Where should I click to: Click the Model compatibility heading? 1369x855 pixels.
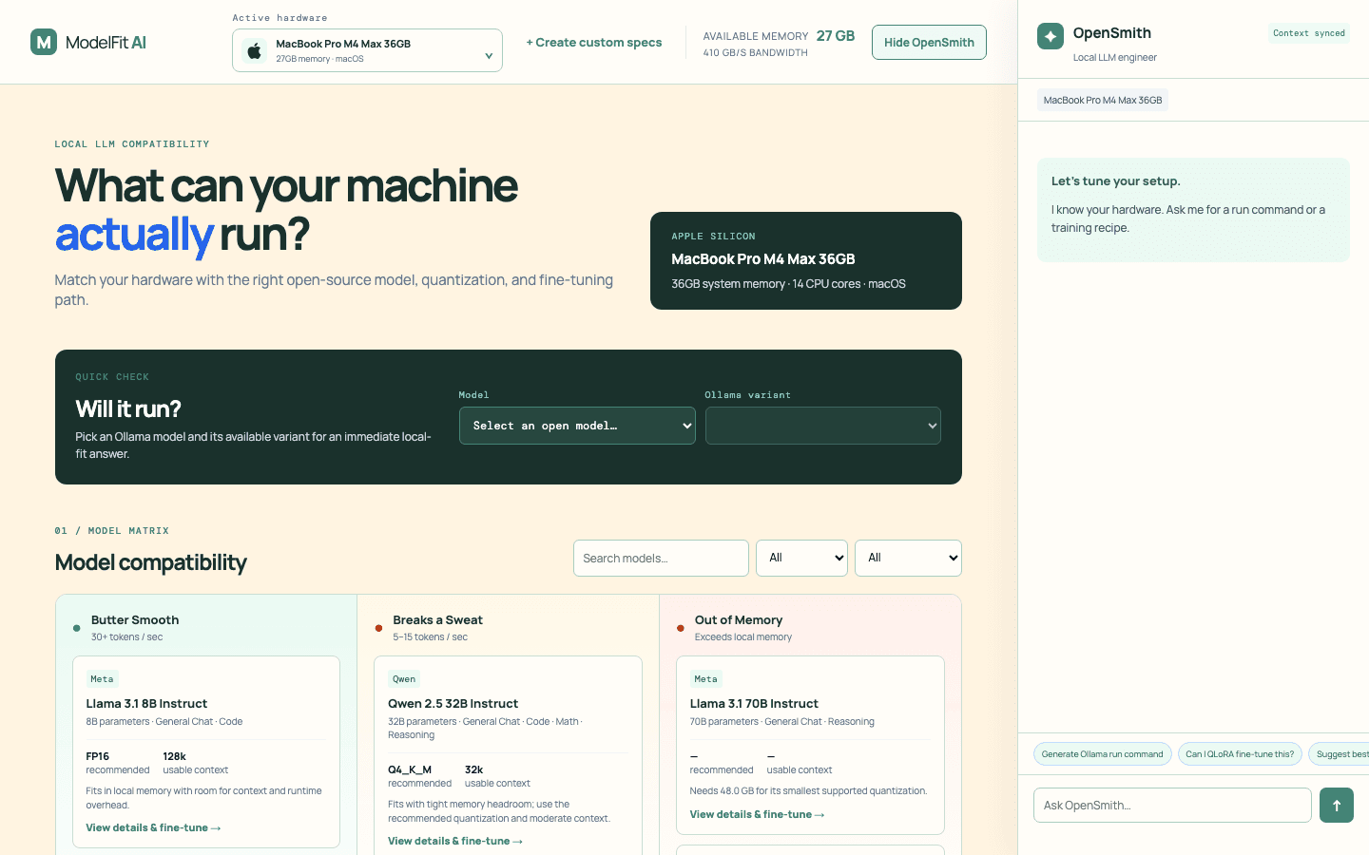click(151, 562)
